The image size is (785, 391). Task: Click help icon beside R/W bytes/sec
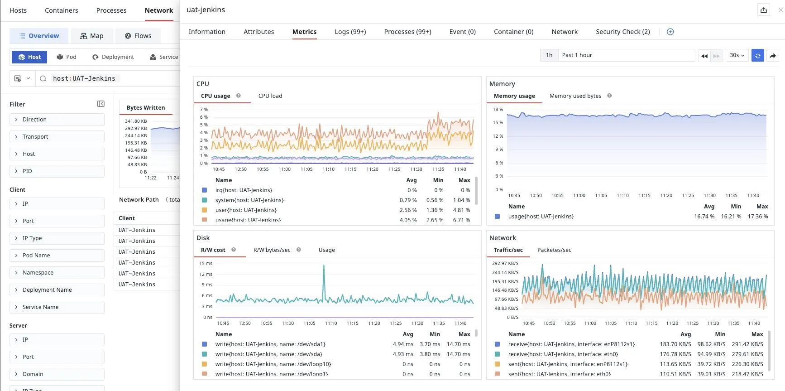299,250
